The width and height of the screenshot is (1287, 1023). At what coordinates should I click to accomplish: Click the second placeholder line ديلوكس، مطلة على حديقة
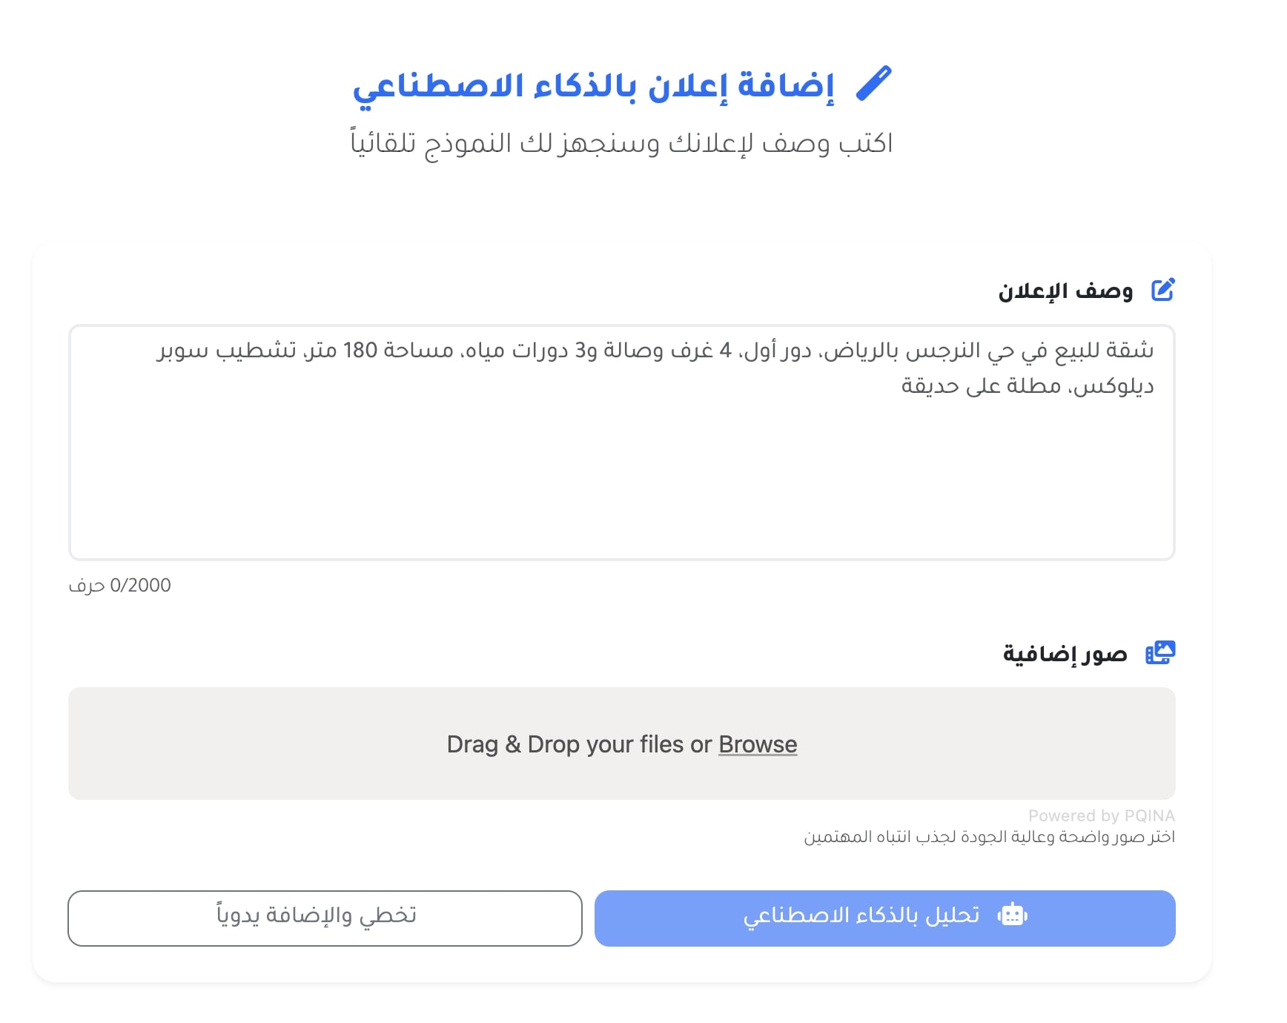point(1027,386)
